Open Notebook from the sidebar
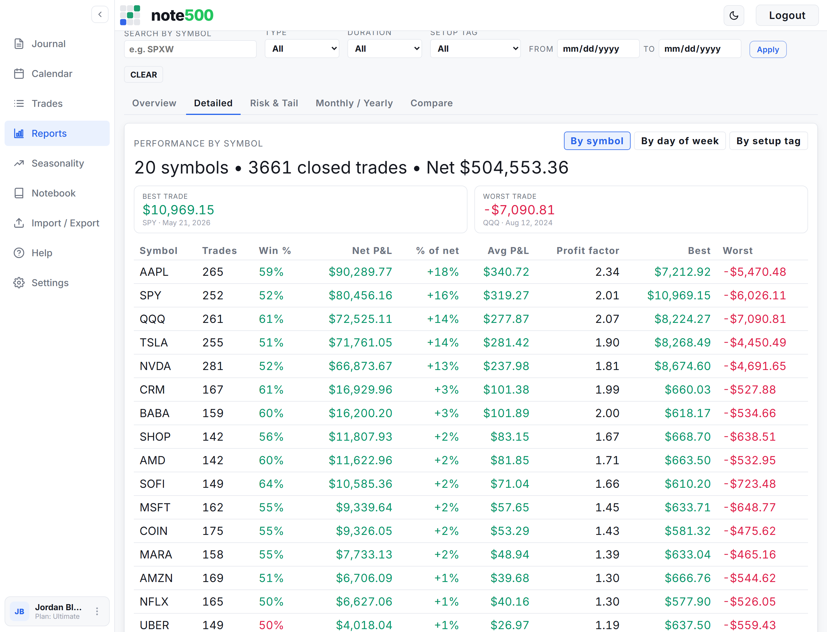Viewport: 827px width, 632px height. coord(57,193)
